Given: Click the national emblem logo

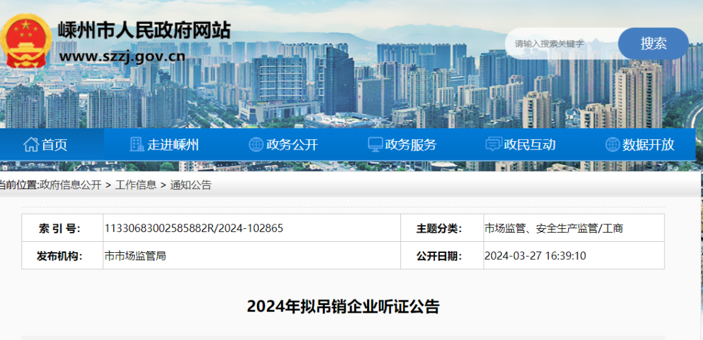Looking at the screenshot, I should (26, 40).
